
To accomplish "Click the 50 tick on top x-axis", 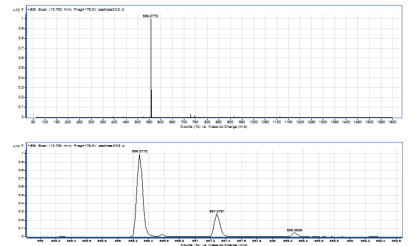I will pos(33,122).
